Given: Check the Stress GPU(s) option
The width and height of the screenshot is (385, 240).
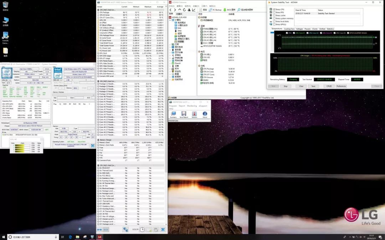Looking at the screenshot, I should coord(274,24).
